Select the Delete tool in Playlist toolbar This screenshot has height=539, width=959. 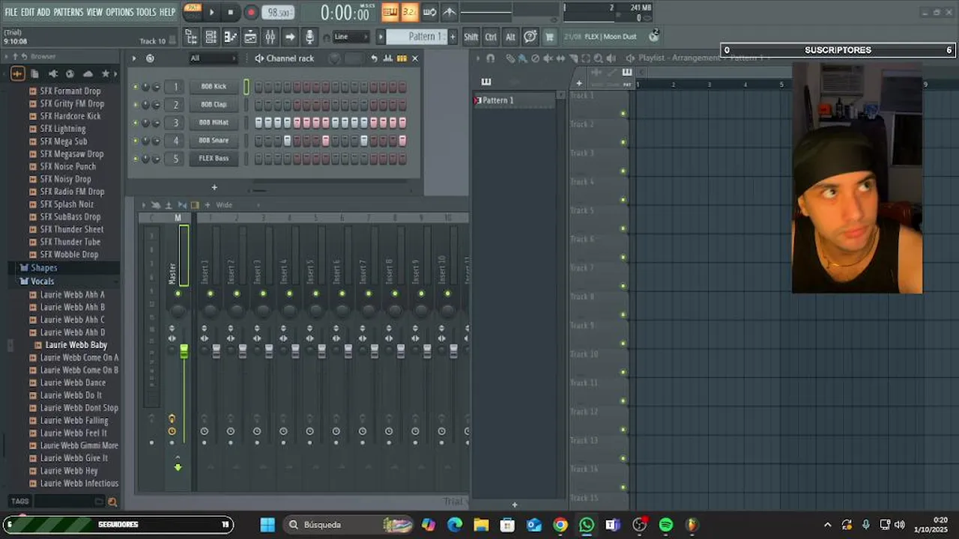pyautogui.click(x=535, y=58)
